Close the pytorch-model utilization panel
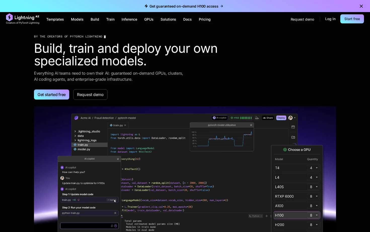This screenshot has height=232, width=370. tap(251, 125)
